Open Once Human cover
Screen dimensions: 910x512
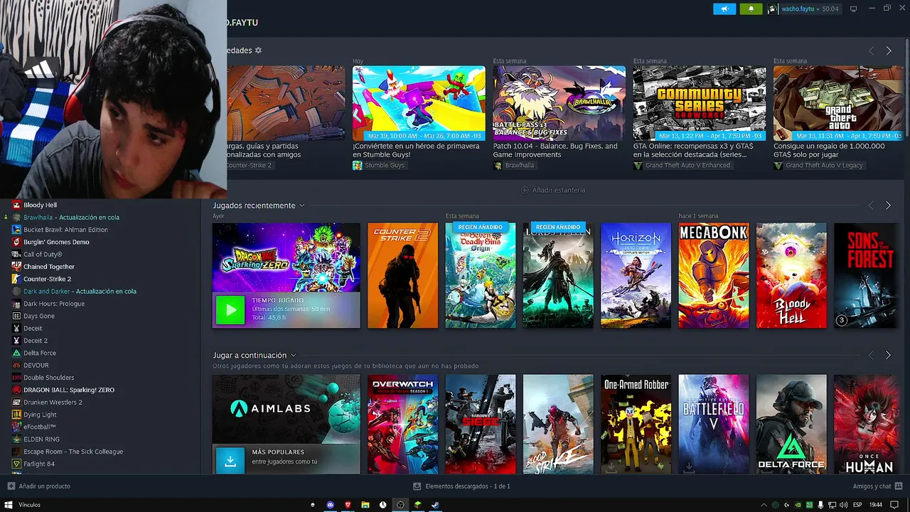tap(866, 425)
